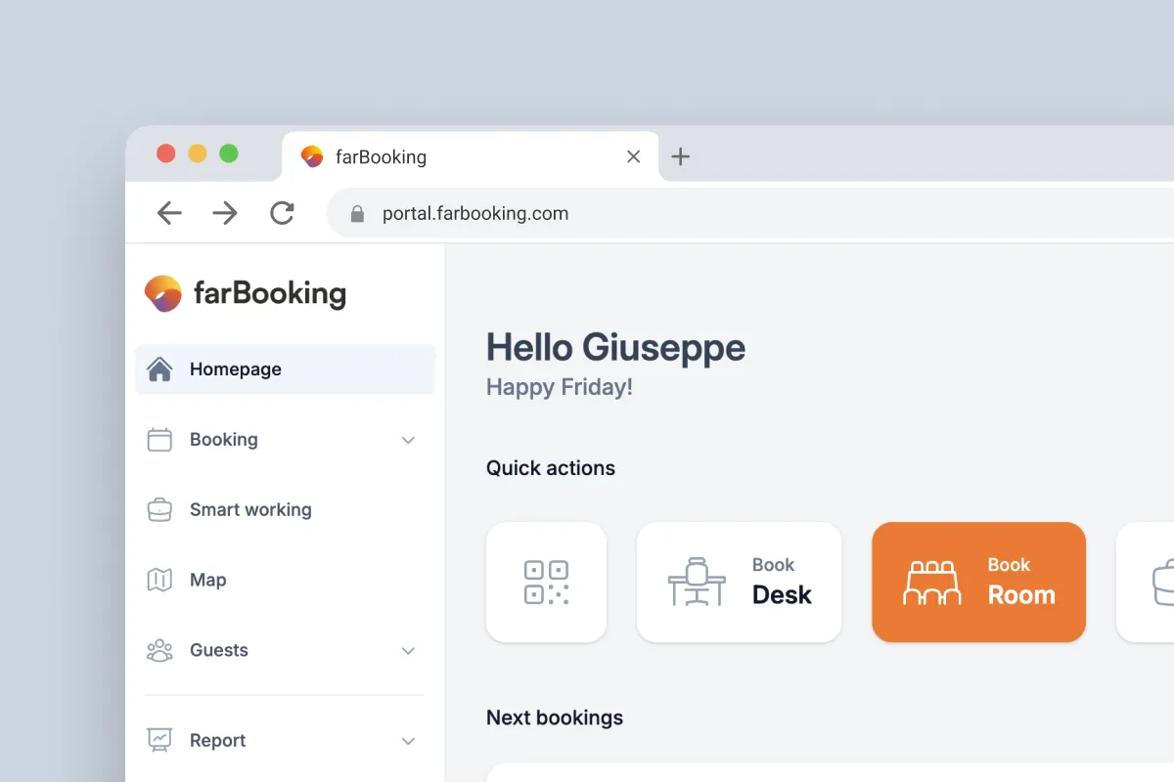Click the padlock icon in the address bar
The width and height of the screenshot is (1174, 782).
click(357, 213)
